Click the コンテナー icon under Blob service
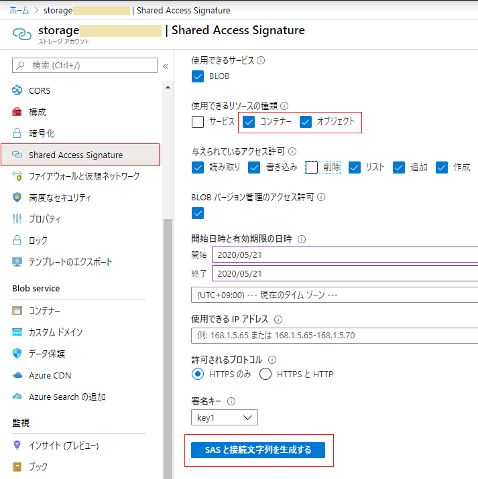Screen dimensions: 478x479 click(17, 311)
